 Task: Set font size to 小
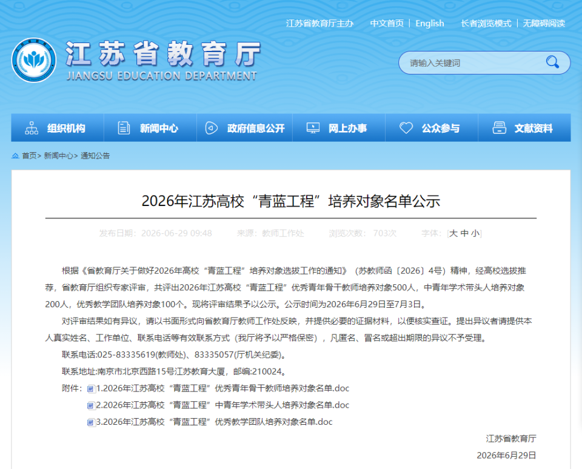pyautogui.click(x=475, y=233)
